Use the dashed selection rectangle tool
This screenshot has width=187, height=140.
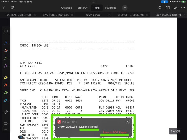(6, 31)
